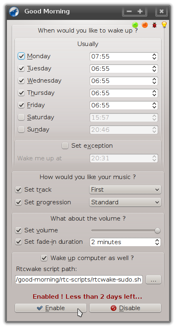This screenshot has width=176, height=328.
Task: Uncheck the Friday checkbox
Action: [x=21, y=105]
